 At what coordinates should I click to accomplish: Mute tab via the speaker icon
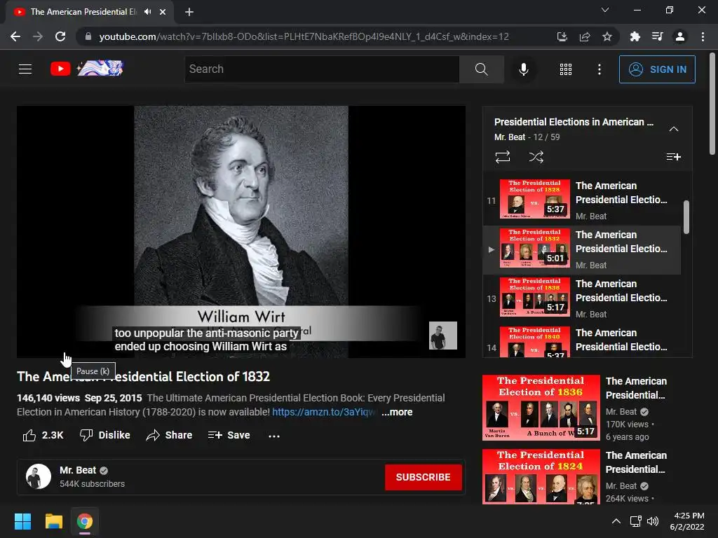[147, 12]
